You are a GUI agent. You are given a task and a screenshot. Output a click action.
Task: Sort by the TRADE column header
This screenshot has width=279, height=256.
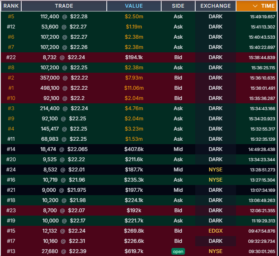(x=64, y=6)
